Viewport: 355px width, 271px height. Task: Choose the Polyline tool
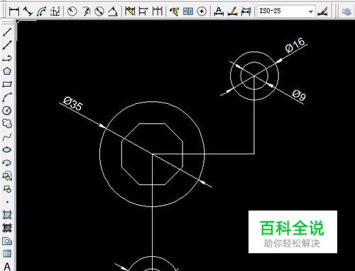tap(7, 58)
